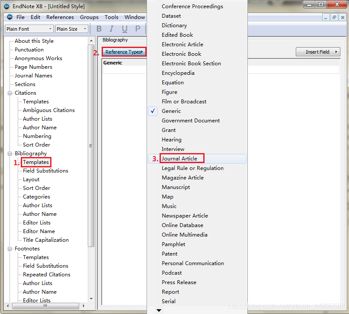This screenshot has height=314, width=349.
Task: Open the Plain Font dropdown
Action: point(29,29)
